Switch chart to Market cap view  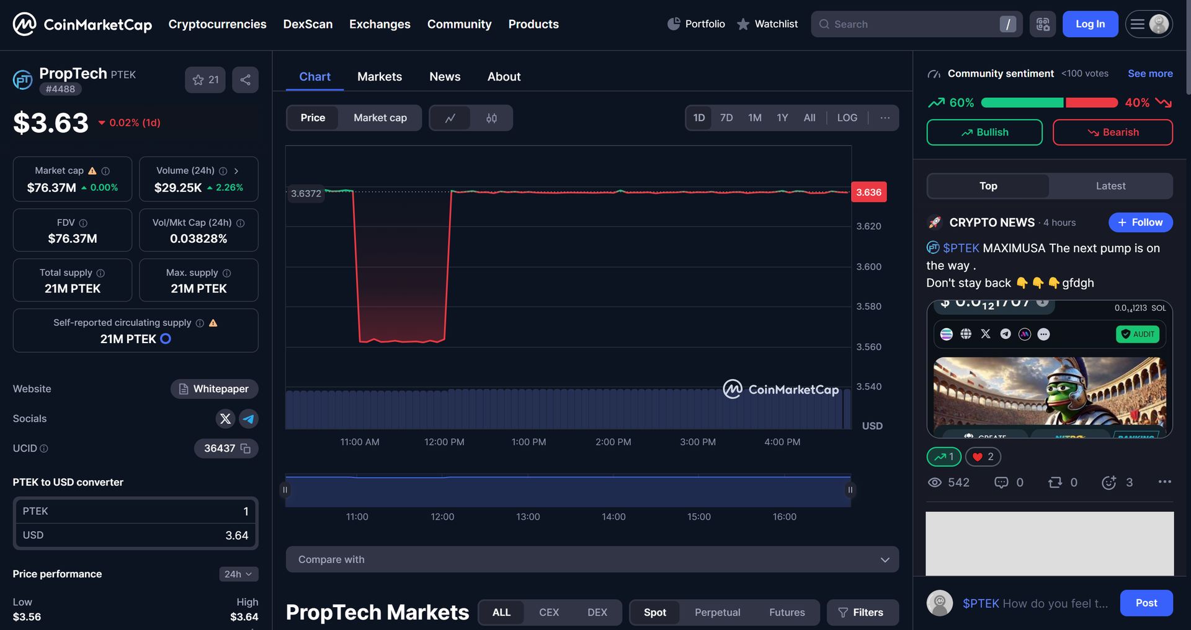point(380,118)
